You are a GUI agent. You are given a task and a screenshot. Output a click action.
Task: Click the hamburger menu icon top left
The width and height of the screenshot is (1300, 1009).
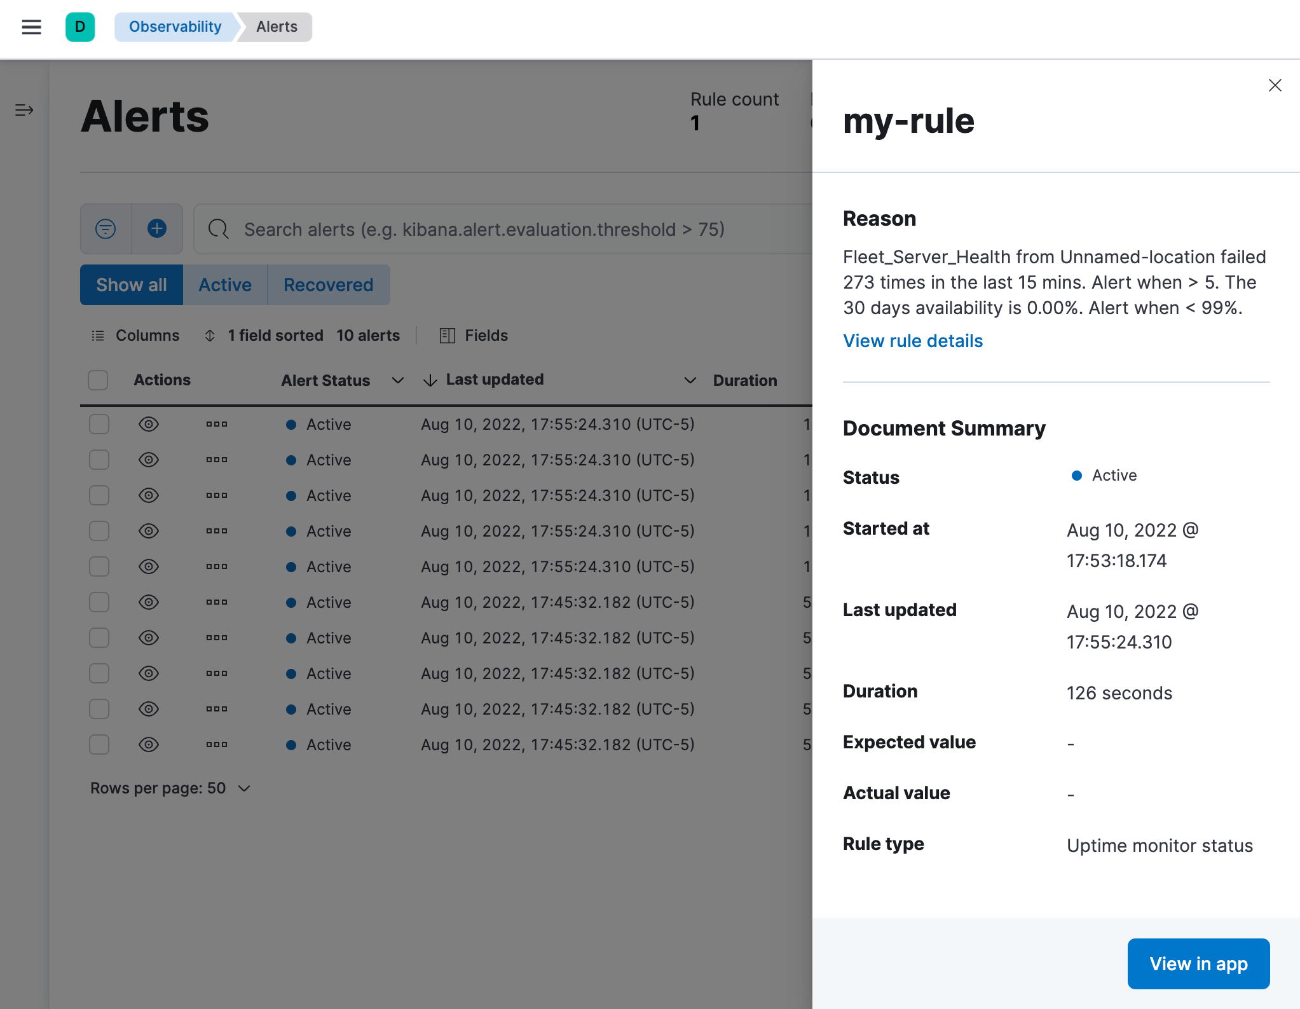coord(31,27)
